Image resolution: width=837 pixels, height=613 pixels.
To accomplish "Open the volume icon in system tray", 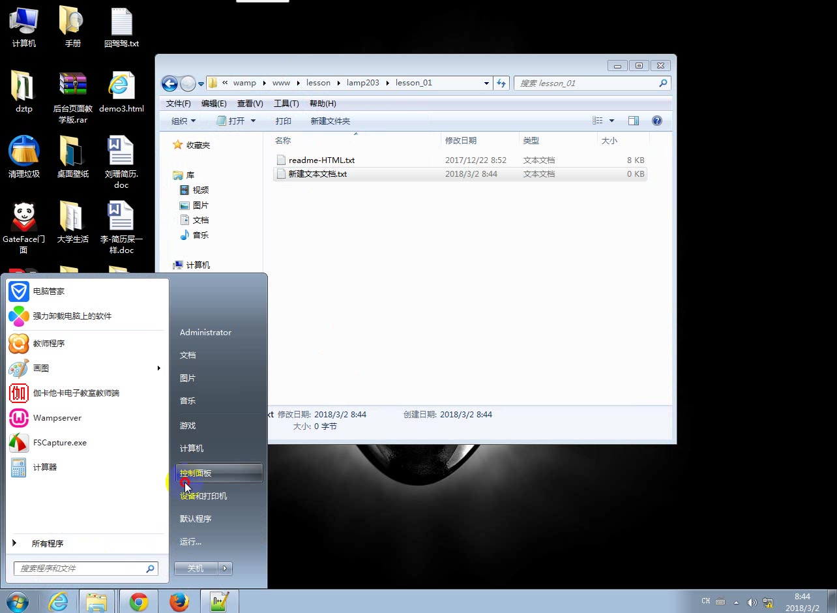I will [x=752, y=602].
